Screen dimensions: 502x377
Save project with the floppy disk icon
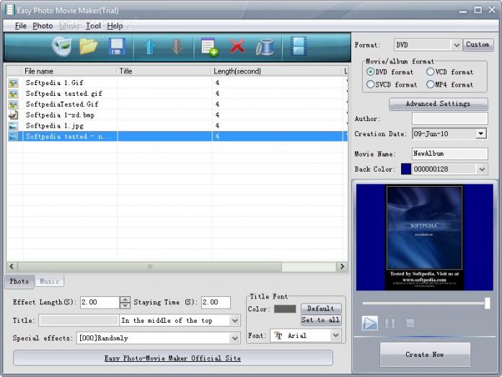tap(117, 47)
